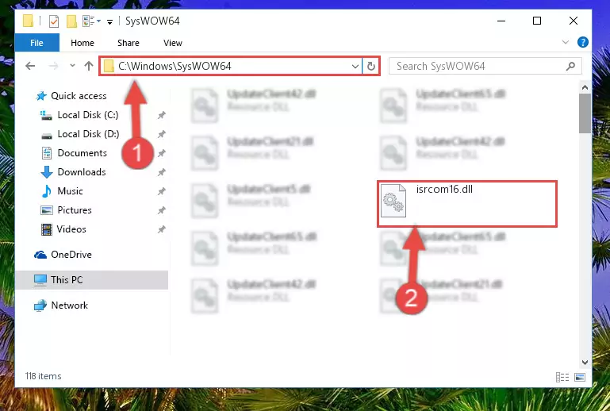The height and width of the screenshot is (411, 610).
Task: Switch to Large icons view layout icon
Action: [580, 377]
